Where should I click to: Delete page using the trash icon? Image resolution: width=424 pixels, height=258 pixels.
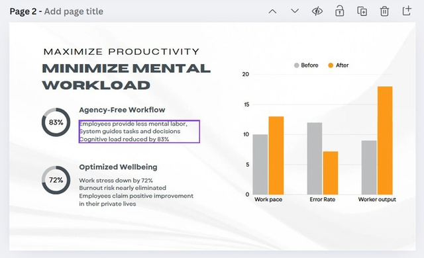click(x=384, y=11)
